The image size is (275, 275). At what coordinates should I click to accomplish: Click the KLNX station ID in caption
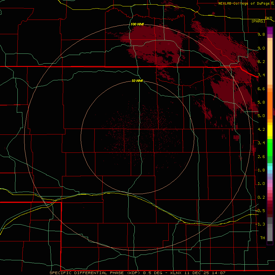point(176,273)
